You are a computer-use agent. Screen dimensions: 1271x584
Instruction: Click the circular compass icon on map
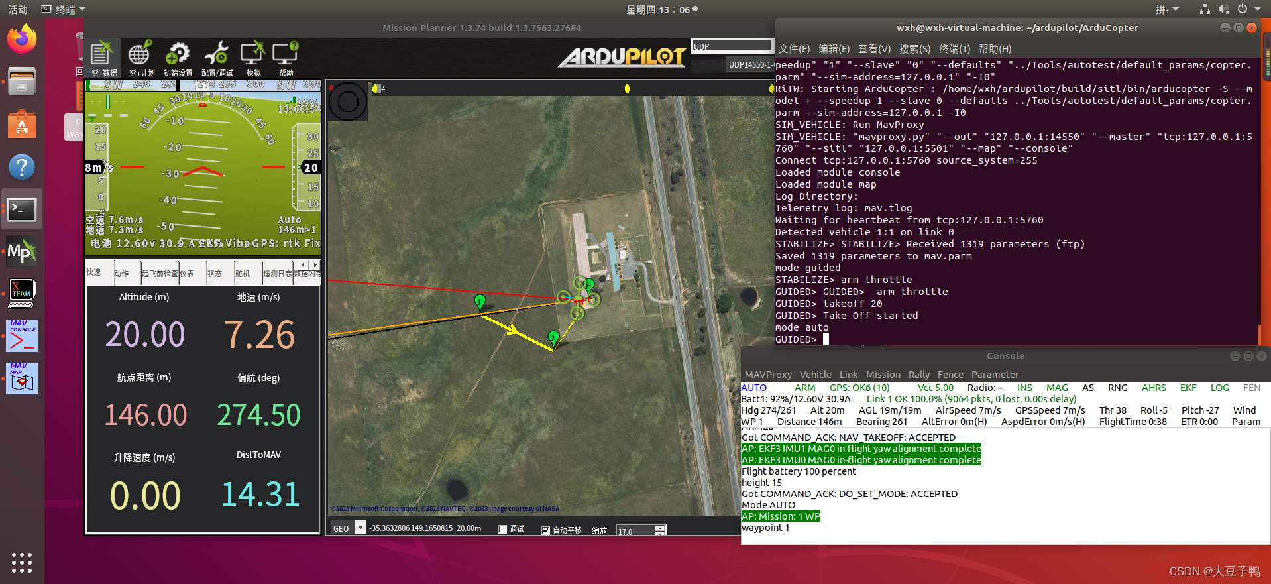(348, 101)
